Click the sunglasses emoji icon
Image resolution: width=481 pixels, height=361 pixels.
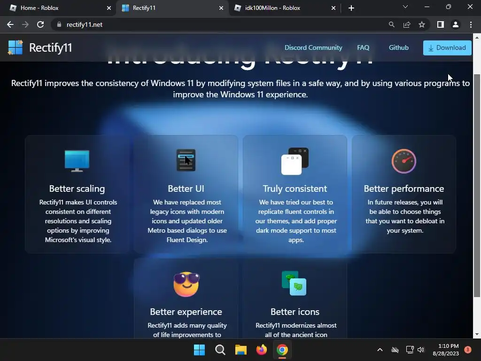186,284
